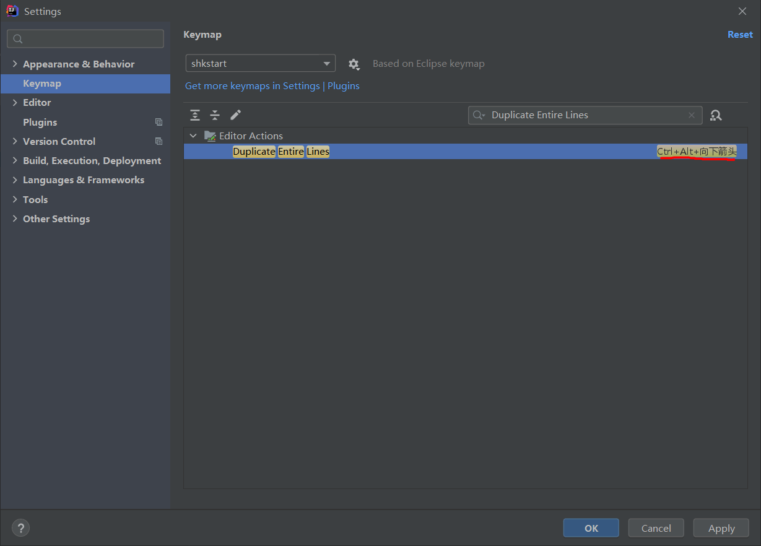Expand Languages & Frameworks section

[x=15, y=180]
